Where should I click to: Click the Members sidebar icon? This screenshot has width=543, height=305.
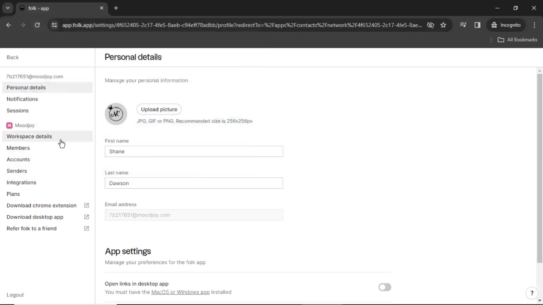coord(18,148)
